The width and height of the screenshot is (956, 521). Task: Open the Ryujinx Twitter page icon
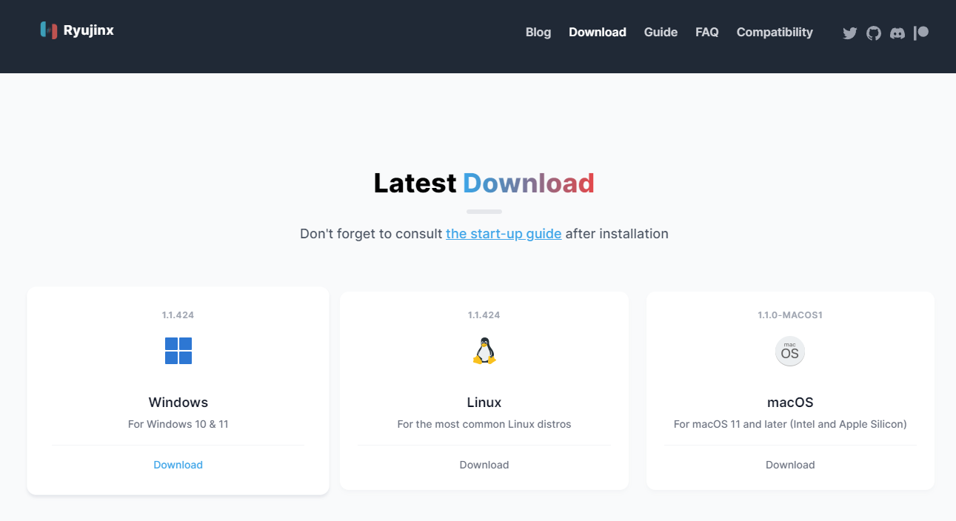(x=850, y=33)
